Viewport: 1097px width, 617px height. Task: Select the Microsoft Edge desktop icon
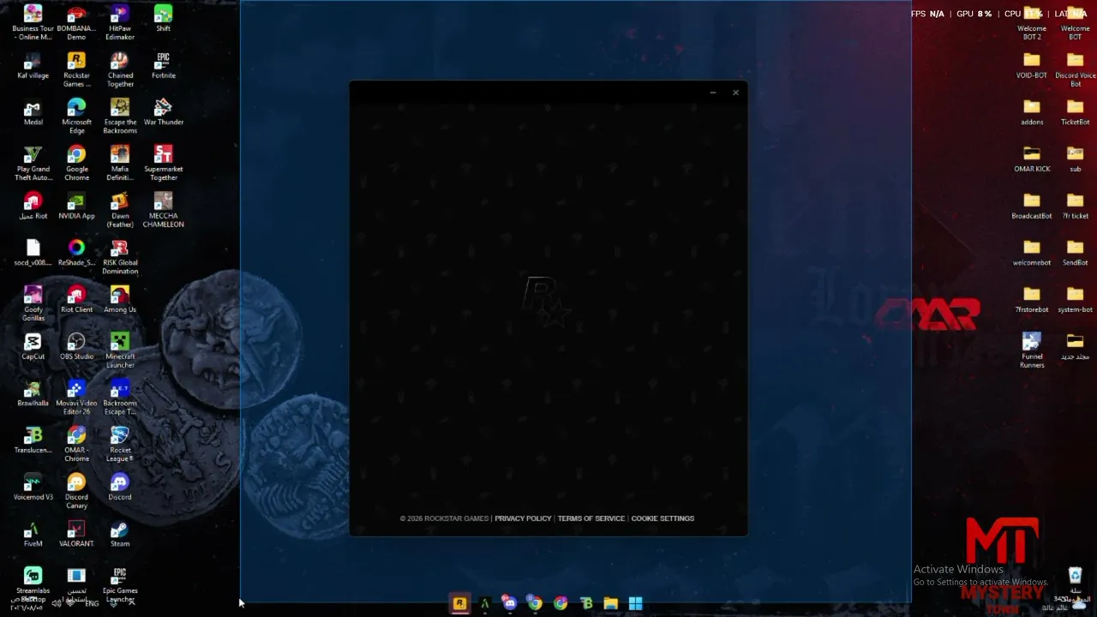click(x=76, y=116)
